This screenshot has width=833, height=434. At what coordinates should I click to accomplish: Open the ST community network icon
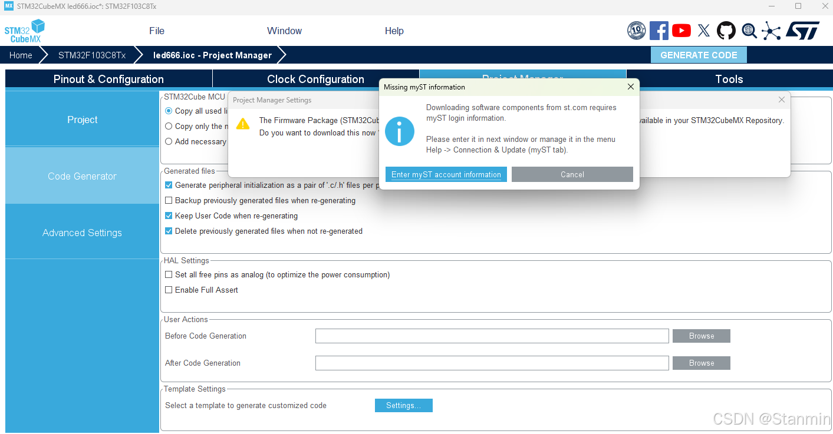click(771, 31)
